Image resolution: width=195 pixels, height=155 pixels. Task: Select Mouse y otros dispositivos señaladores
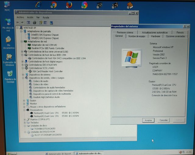pos(48,107)
